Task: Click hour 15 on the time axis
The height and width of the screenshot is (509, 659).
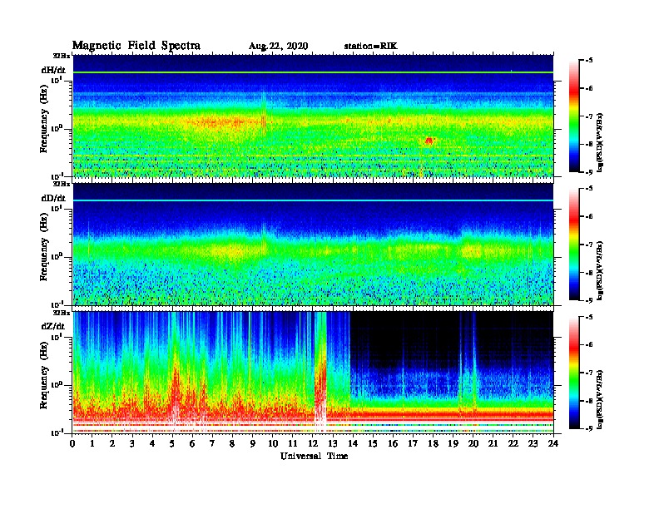Action: tap(373, 443)
